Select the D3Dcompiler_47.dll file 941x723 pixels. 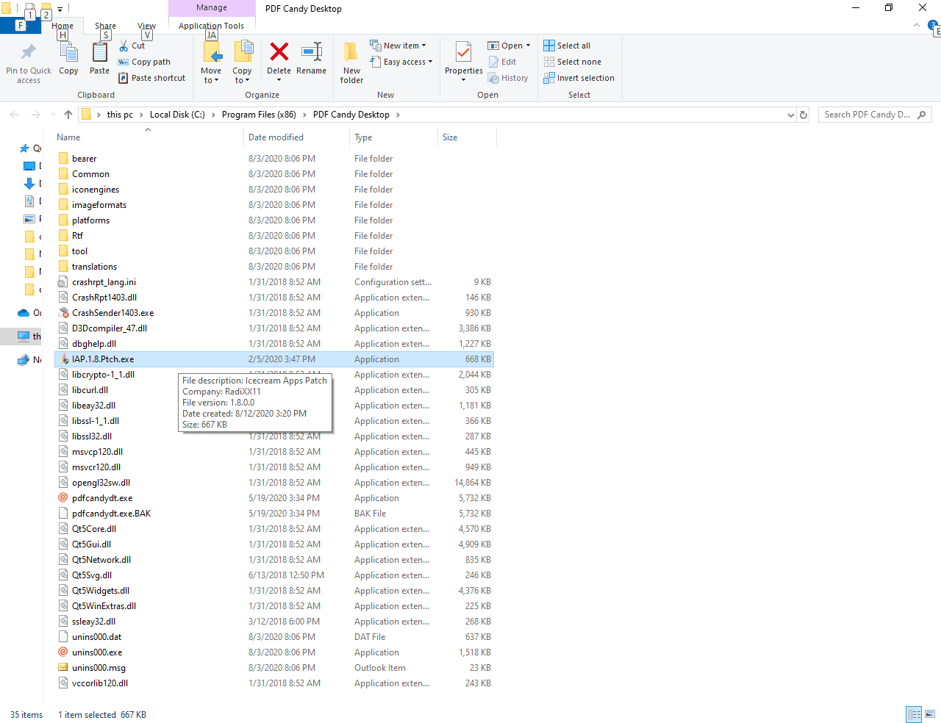click(x=273, y=328)
